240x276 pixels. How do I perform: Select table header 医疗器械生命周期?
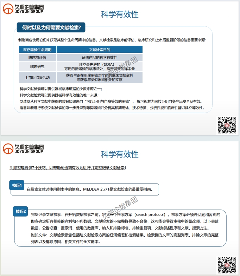tap(38, 50)
